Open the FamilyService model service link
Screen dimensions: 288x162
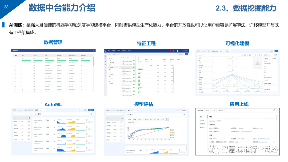(263, 142)
